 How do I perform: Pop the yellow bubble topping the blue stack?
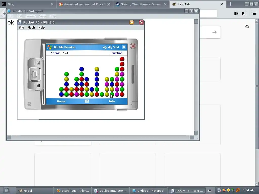pos(97,69)
